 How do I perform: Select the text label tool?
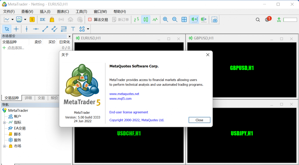point(73,29)
